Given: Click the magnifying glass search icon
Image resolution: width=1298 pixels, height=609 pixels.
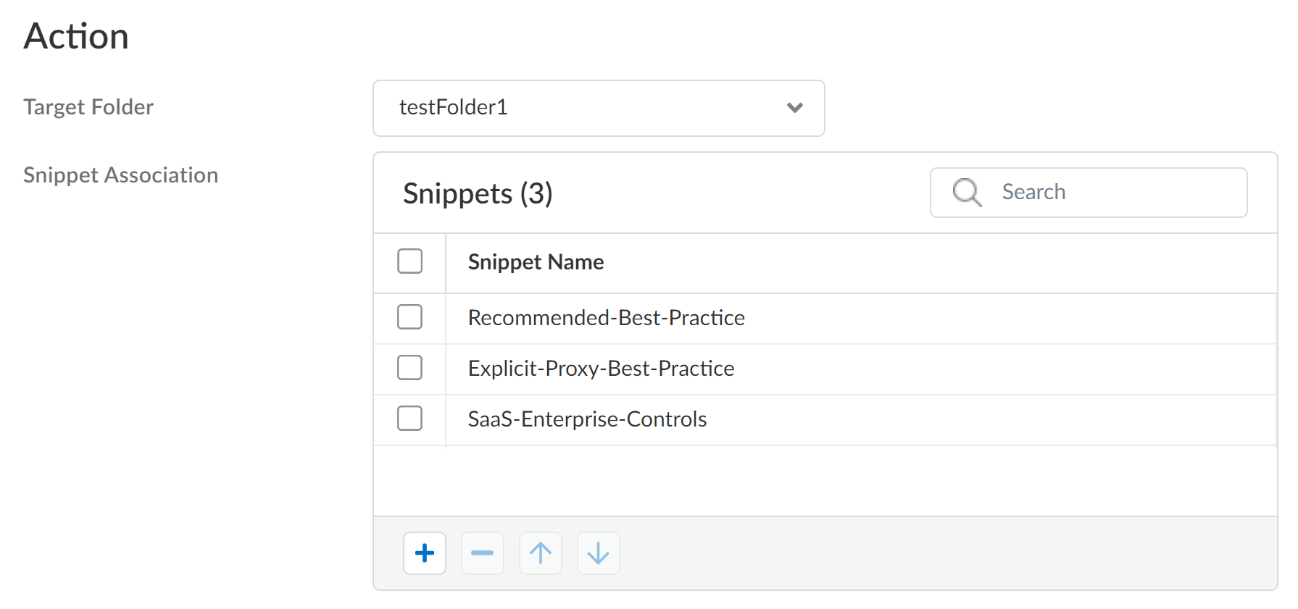Looking at the screenshot, I should [967, 193].
